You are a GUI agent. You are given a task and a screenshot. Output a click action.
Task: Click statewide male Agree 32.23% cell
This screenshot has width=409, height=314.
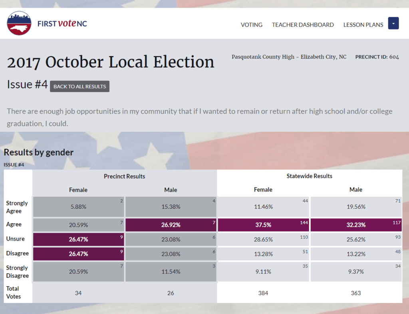click(356, 225)
